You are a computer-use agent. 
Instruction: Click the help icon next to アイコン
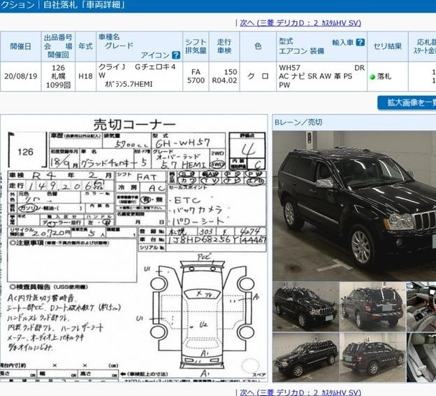tap(176, 55)
